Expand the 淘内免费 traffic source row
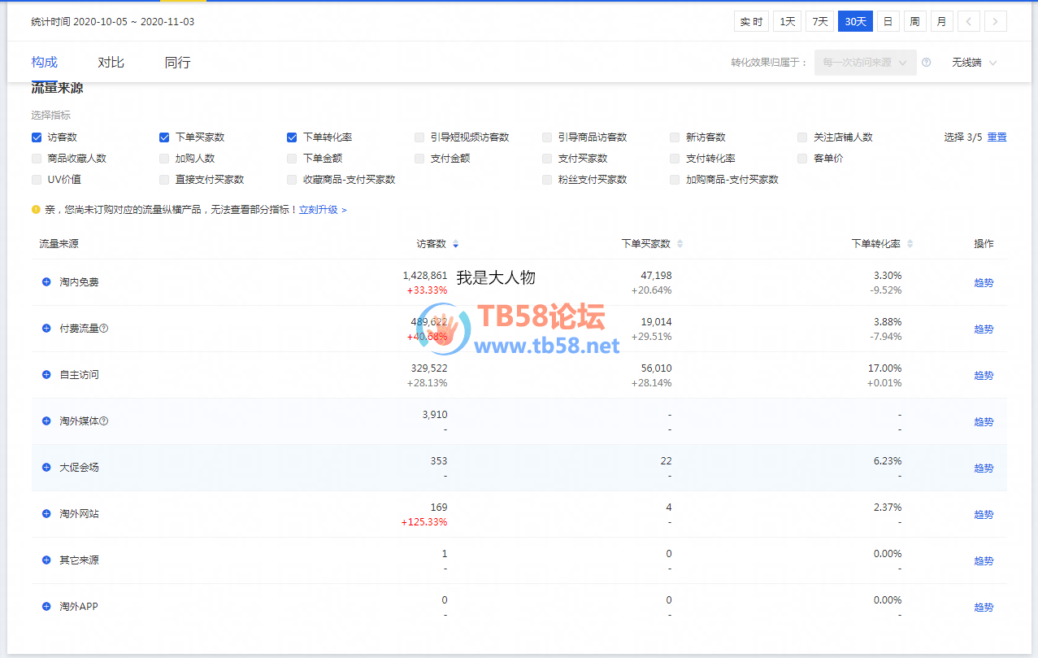This screenshot has width=1038, height=658. pos(46,282)
